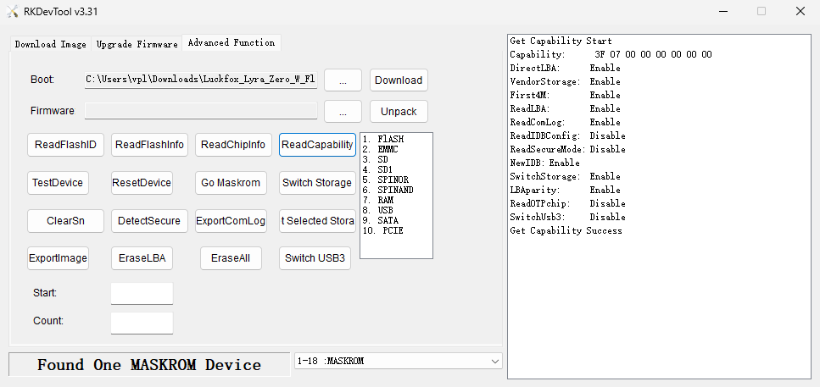Screen dimensions: 820x387
Task: Select SATA in the storage list
Action: click(x=380, y=220)
